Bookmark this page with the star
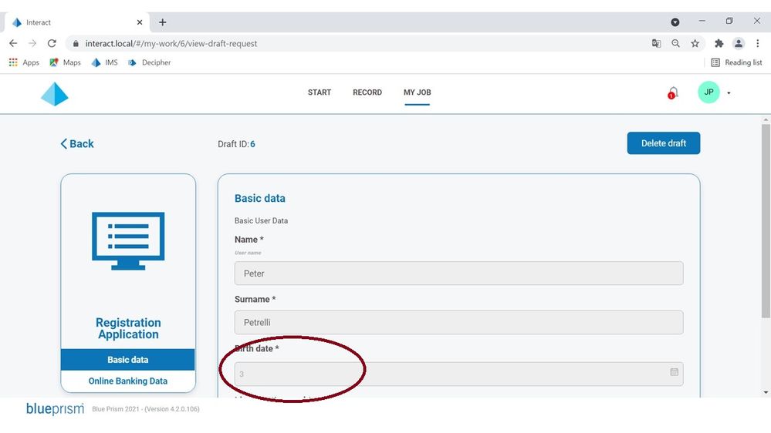Viewport: 771px width, 433px height. pos(695,43)
